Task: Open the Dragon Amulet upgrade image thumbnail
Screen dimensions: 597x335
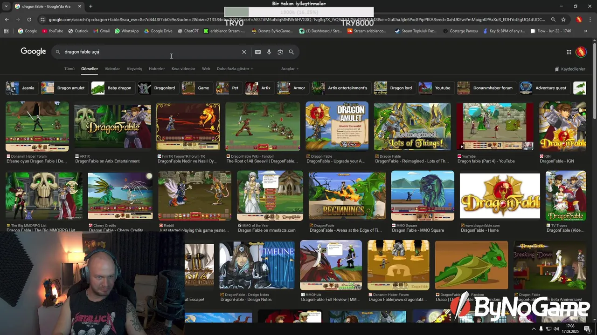Action: coord(337,126)
